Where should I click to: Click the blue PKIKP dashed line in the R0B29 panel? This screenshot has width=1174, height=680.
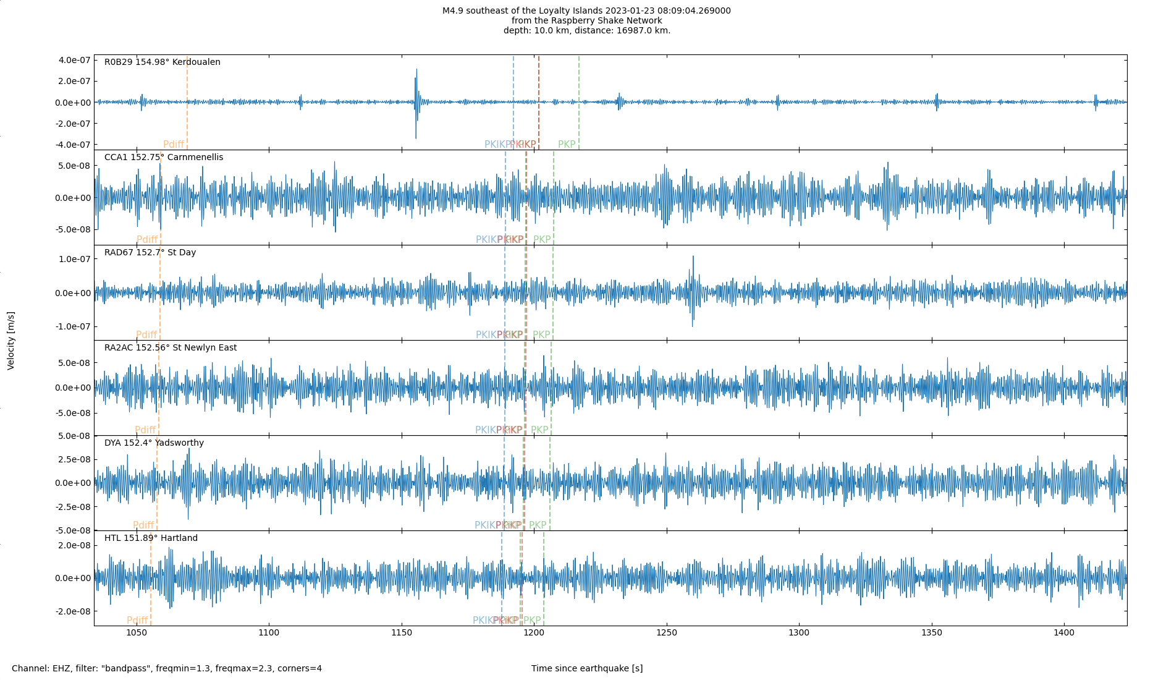pos(513,102)
